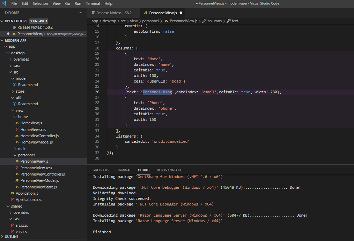Expand the OUTLINE section
Image resolution: width=354 pixels, height=241 pixels.
[x=2, y=237]
